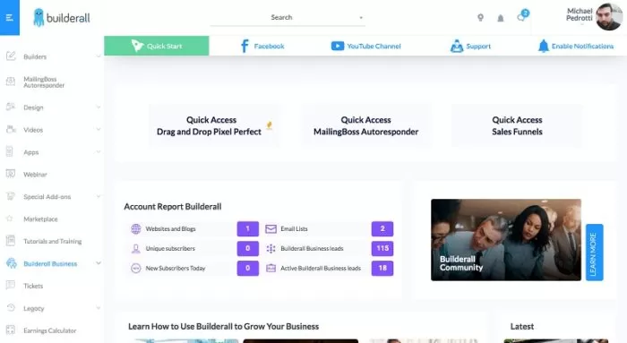Open the Search dropdown arrow
Screen dimensions: 627x343
click(361, 18)
